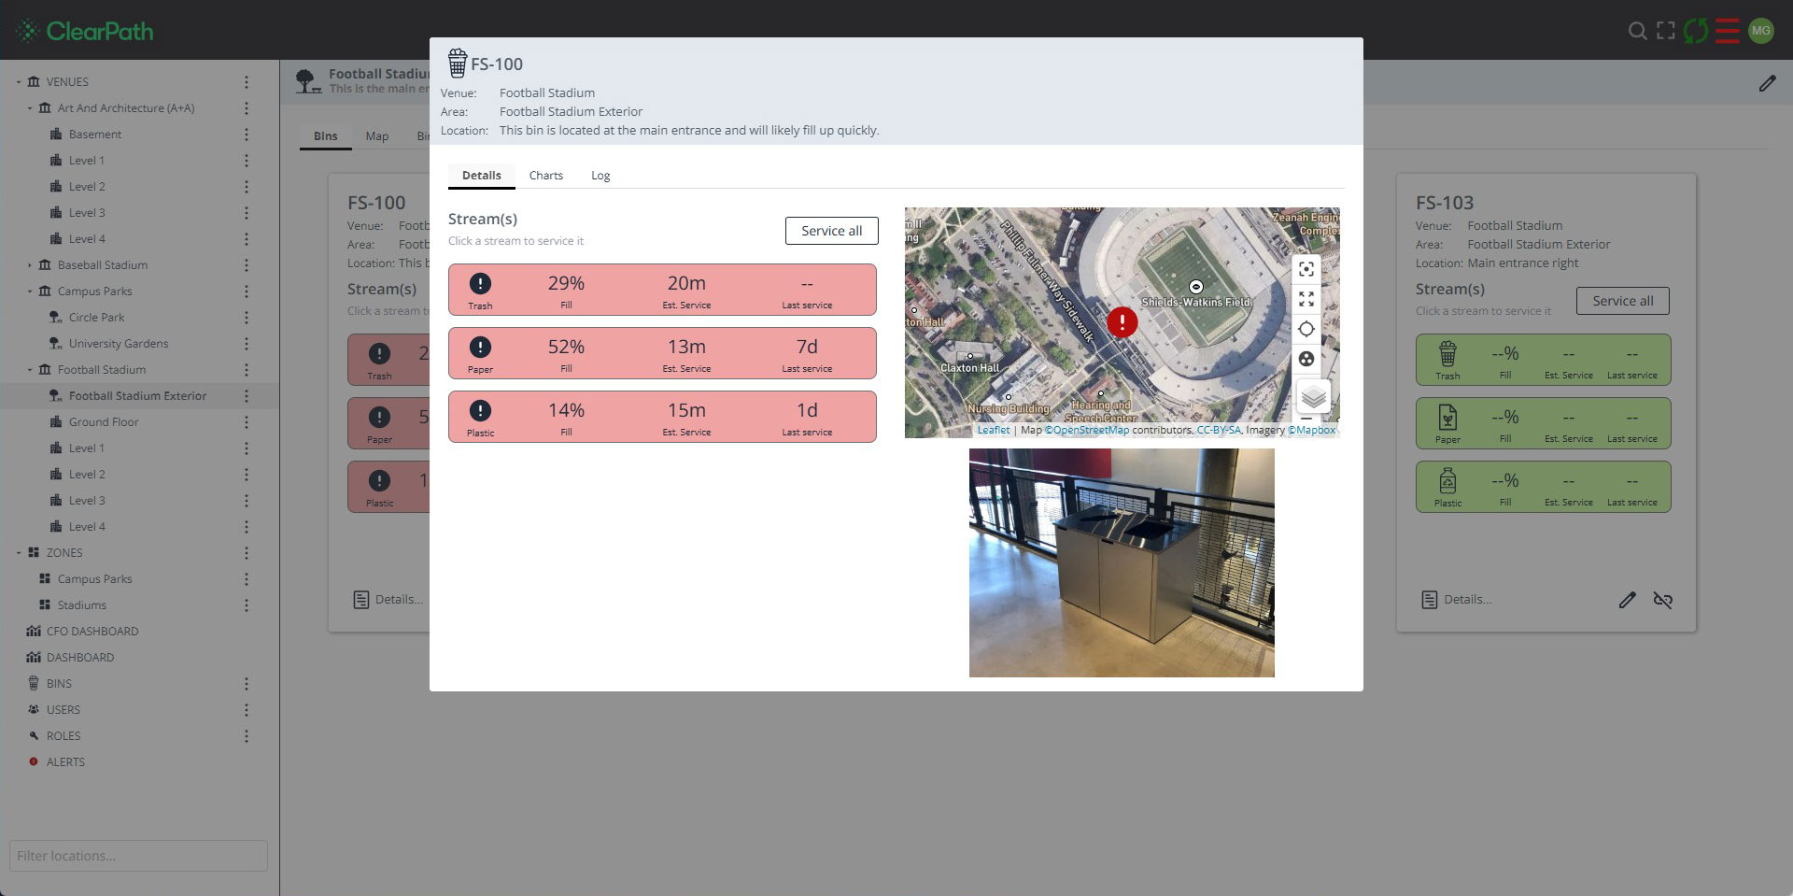The height and width of the screenshot is (896, 1793).
Task: Select Circle Park in the tree
Action: (x=96, y=318)
